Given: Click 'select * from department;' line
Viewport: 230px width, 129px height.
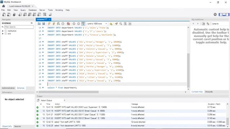Looking at the screenshot, I should (x=62, y=88).
